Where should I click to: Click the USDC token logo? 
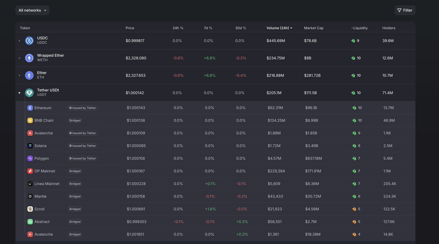[29, 41]
